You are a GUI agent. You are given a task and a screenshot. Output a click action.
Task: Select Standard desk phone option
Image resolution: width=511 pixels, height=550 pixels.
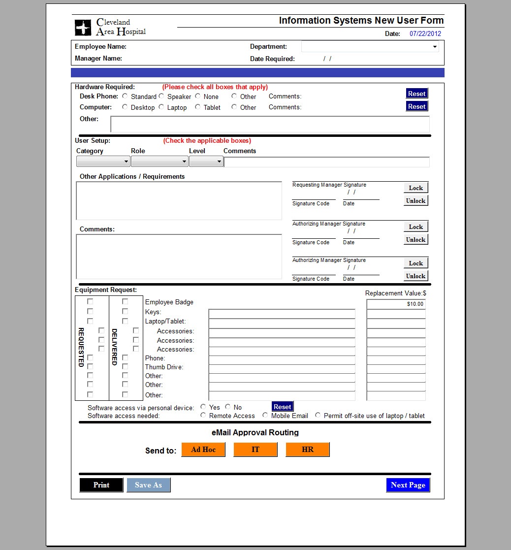point(125,96)
